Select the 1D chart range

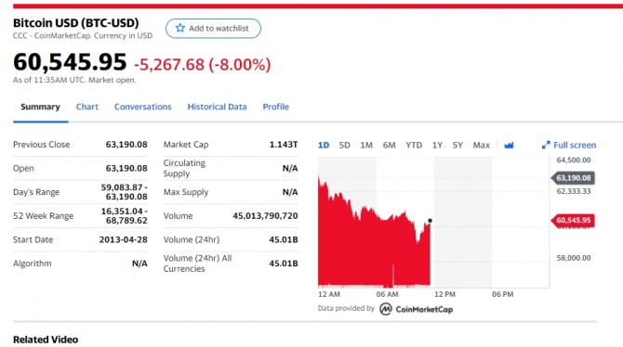(324, 145)
